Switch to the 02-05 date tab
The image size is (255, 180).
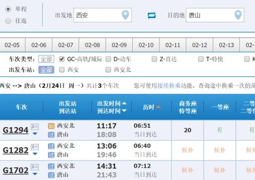(12, 45)
